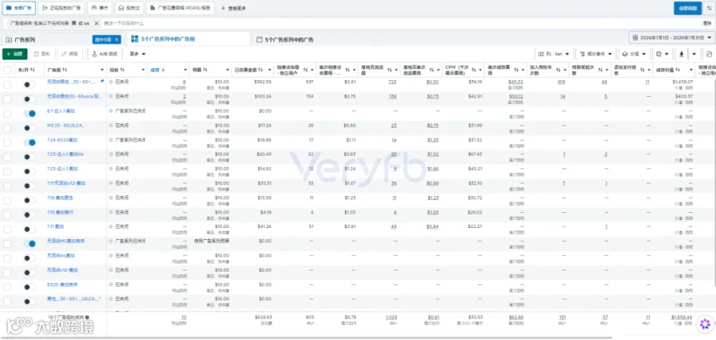Switch to the 投放过 view tab
The height and width of the screenshot is (340, 716).
coord(129,8)
